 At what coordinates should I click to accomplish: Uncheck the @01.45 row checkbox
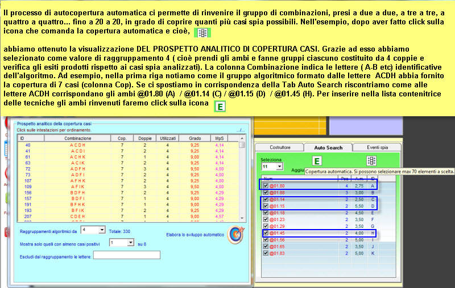point(266,233)
